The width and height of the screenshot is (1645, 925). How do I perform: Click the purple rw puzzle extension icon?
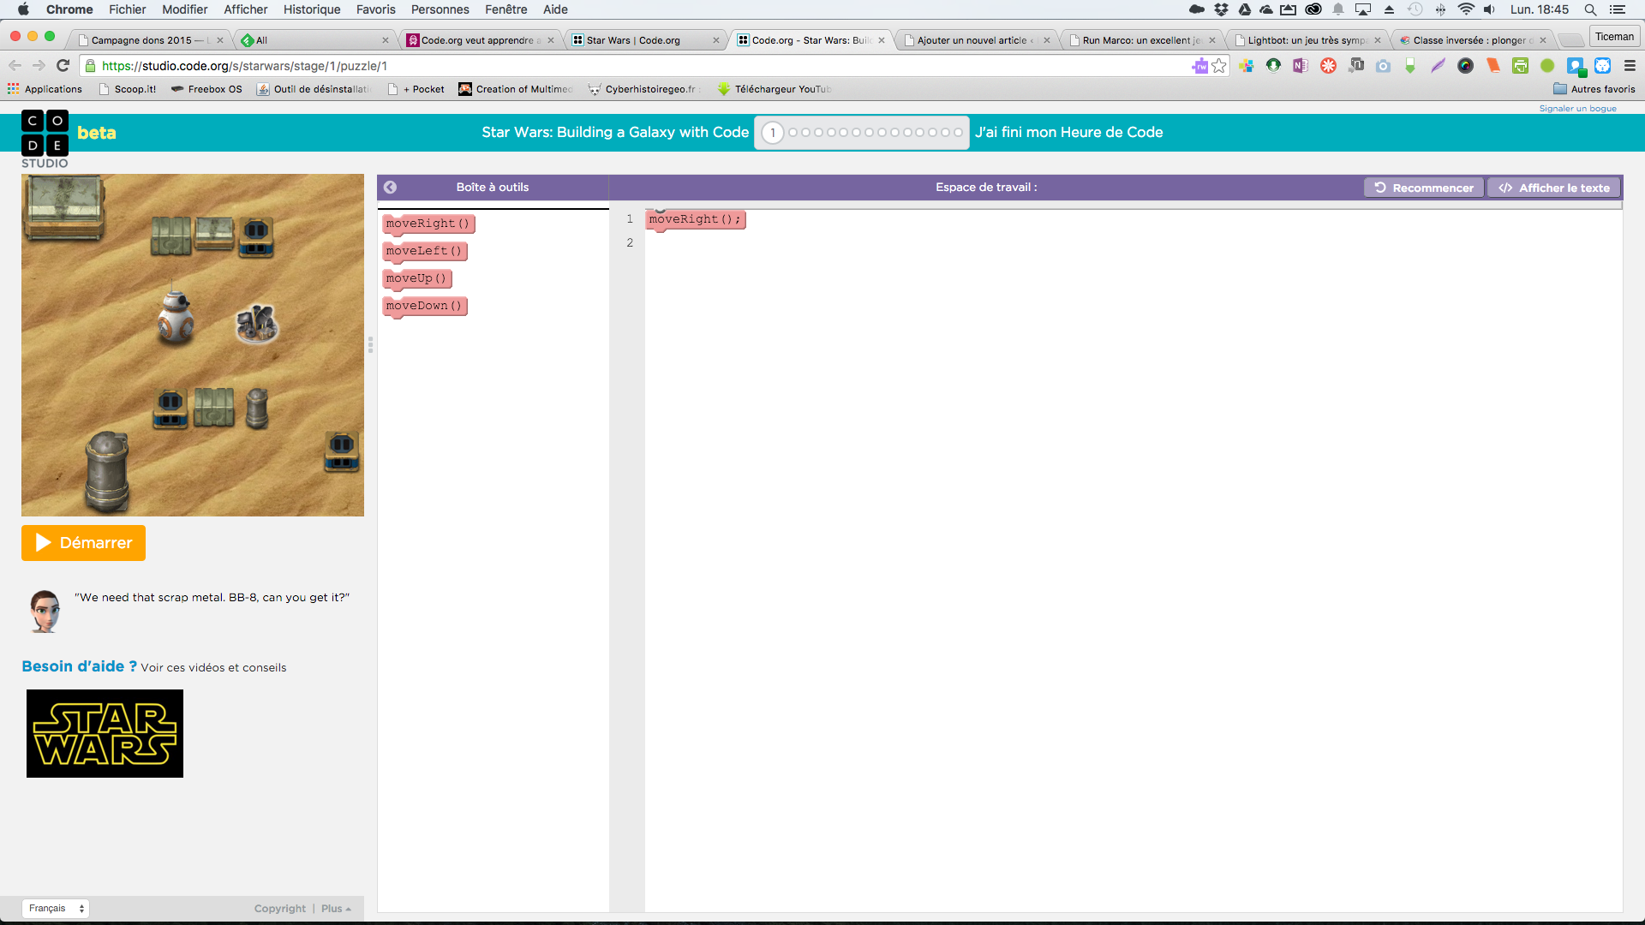coord(1199,66)
